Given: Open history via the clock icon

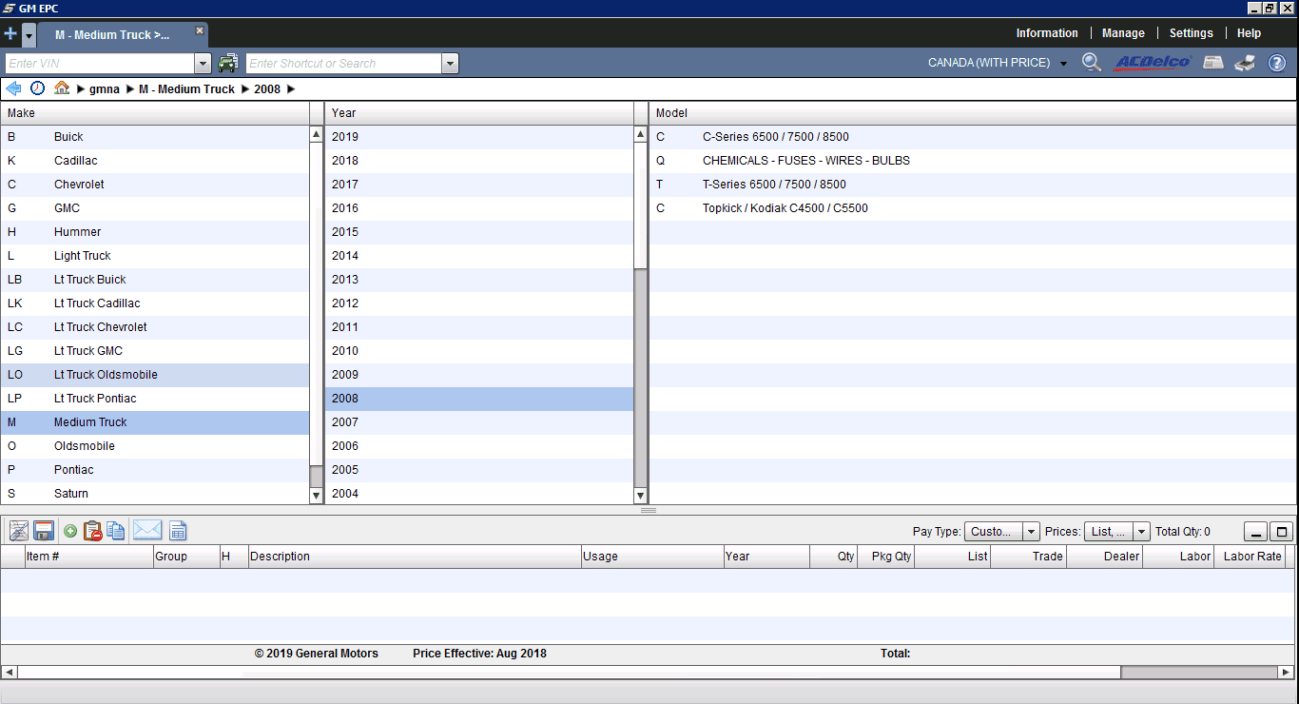Looking at the screenshot, I should pos(38,88).
